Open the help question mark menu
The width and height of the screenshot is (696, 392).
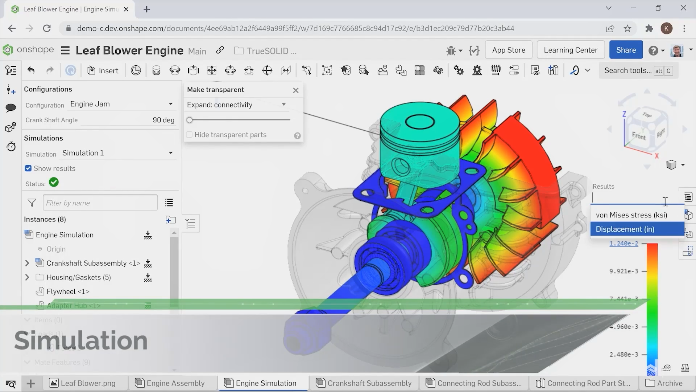point(656,50)
